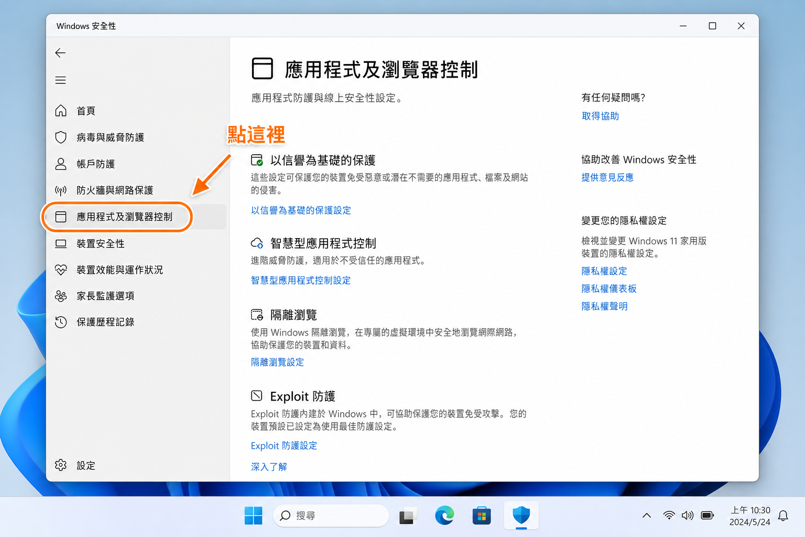Open the notification bell
The width and height of the screenshot is (805, 537).
coord(783,516)
